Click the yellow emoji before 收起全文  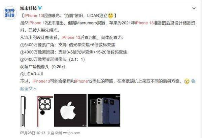(187, 81)
